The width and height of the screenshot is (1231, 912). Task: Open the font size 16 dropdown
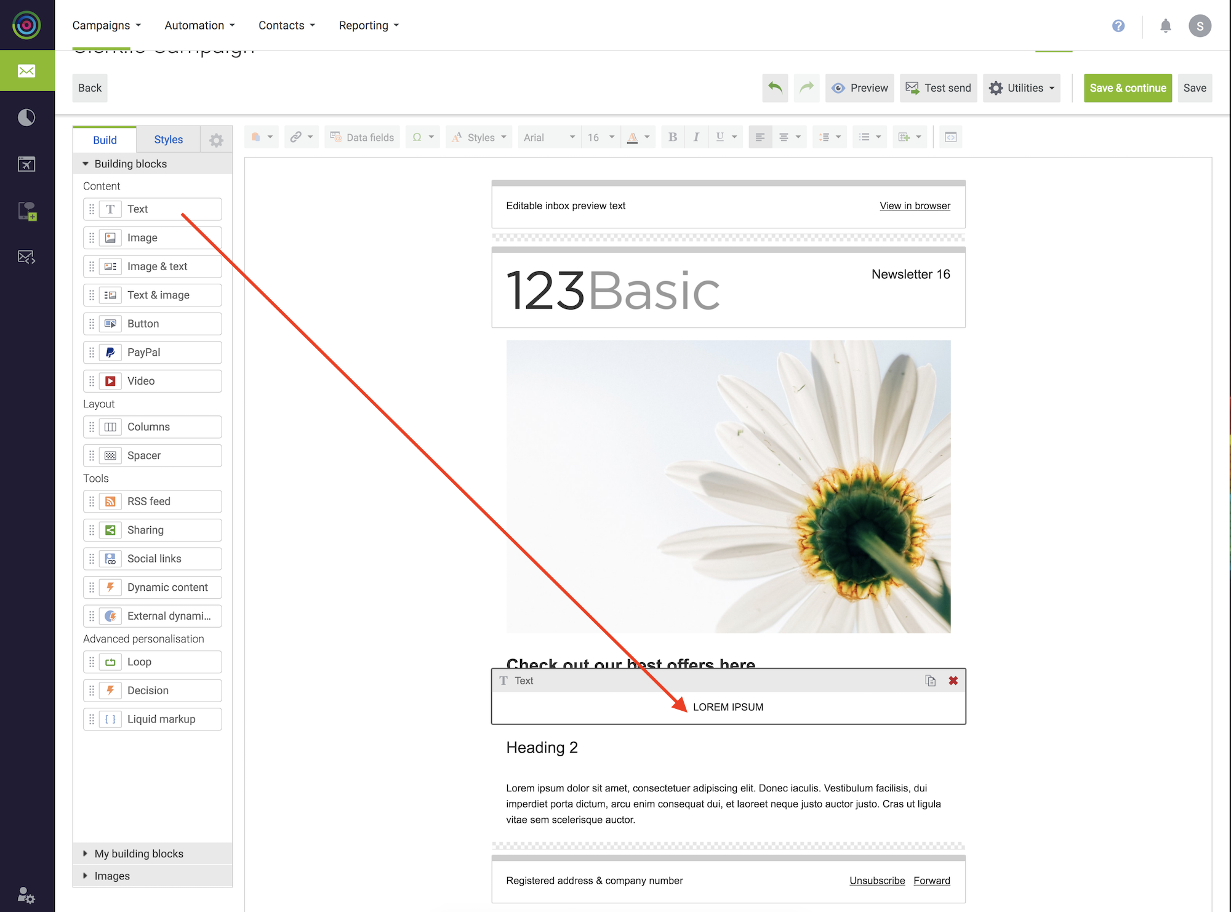[x=601, y=137]
